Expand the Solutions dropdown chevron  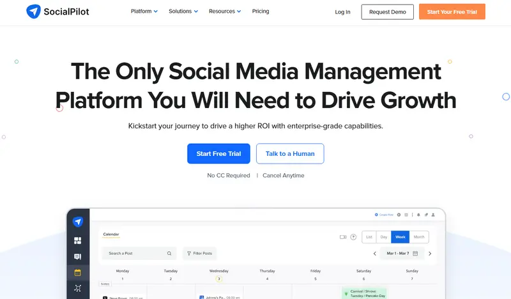pyautogui.click(x=196, y=11)
